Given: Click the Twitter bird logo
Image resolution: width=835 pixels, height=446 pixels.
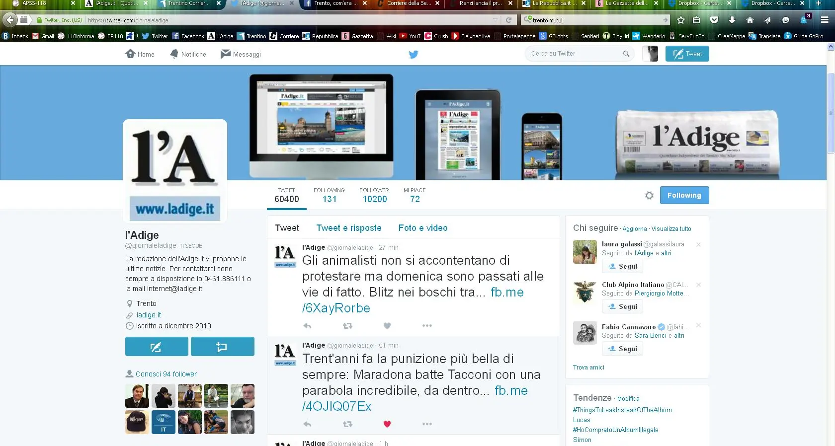Looking at the screenshot, I should [414, 54].
